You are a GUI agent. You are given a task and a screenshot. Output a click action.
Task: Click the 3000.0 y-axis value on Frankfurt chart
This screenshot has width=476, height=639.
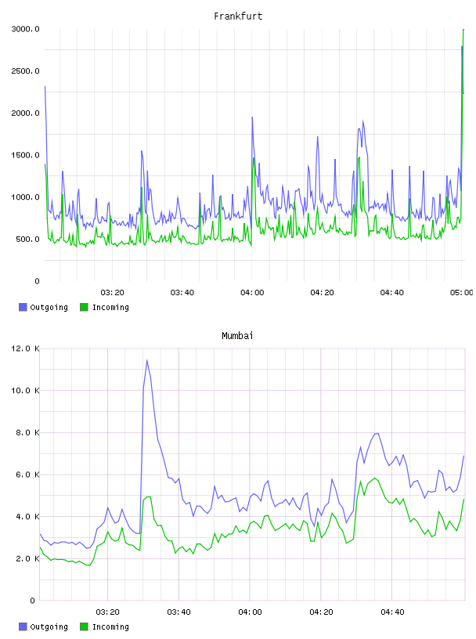tap(25, 29)
